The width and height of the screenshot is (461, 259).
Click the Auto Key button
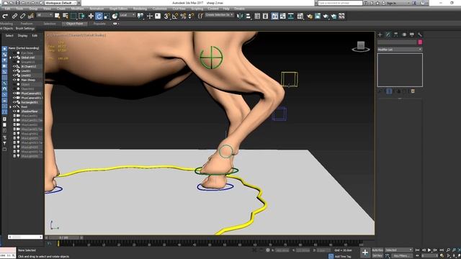[377, 250]
